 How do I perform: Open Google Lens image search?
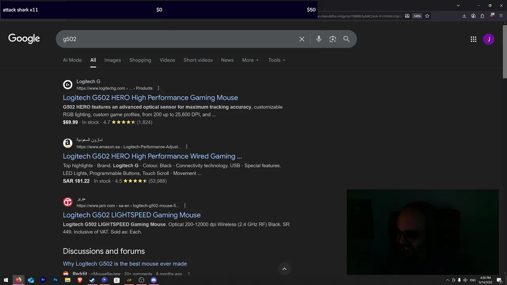[333, 39]
